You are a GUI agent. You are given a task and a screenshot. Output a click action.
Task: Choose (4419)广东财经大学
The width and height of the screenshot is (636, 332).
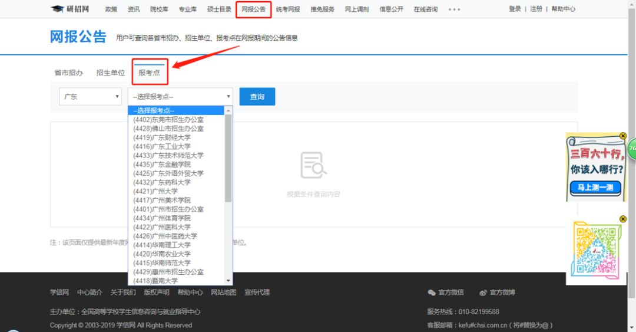(177, 137)
